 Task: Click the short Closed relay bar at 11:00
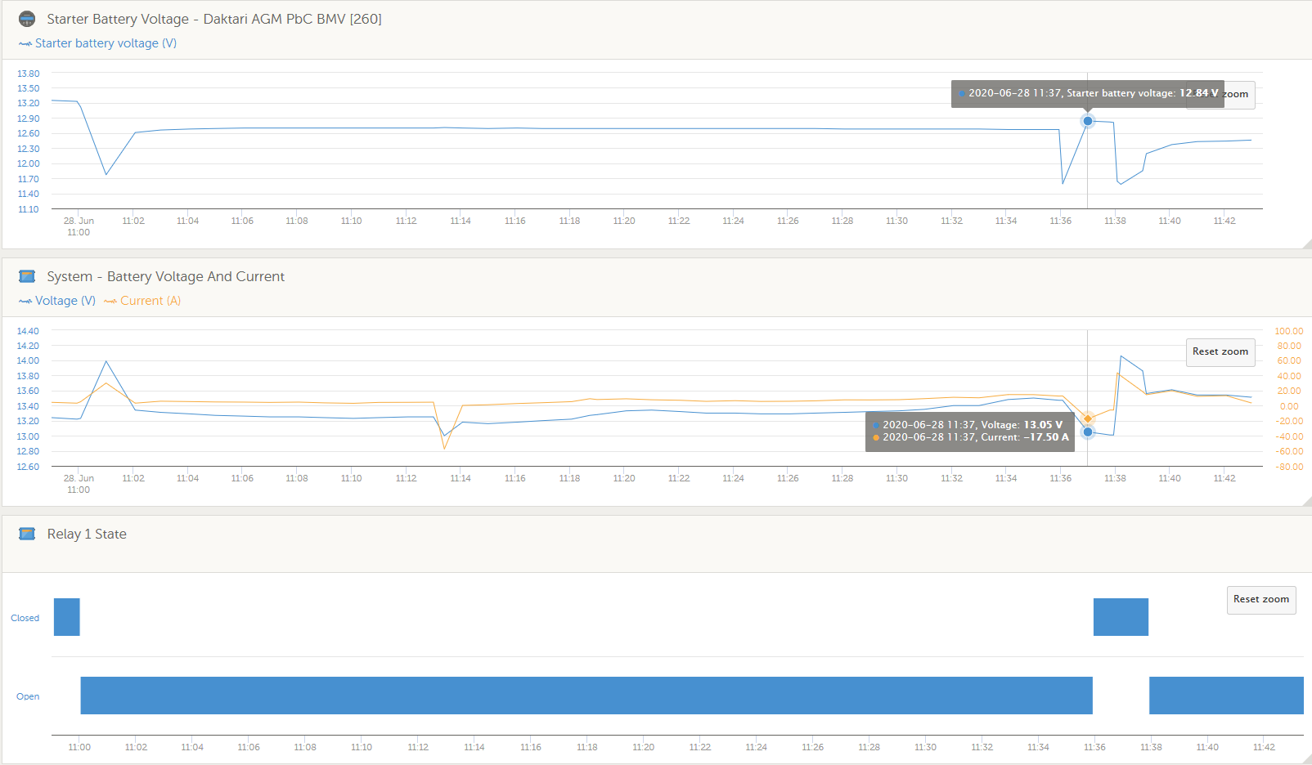coord(67,617)
